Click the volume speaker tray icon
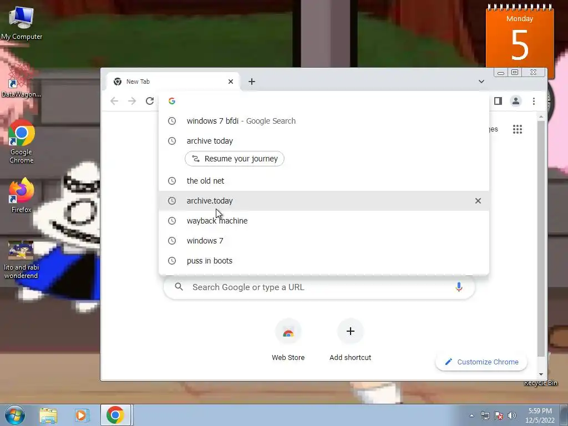This screenshot has width=568, height=426. 512,415
